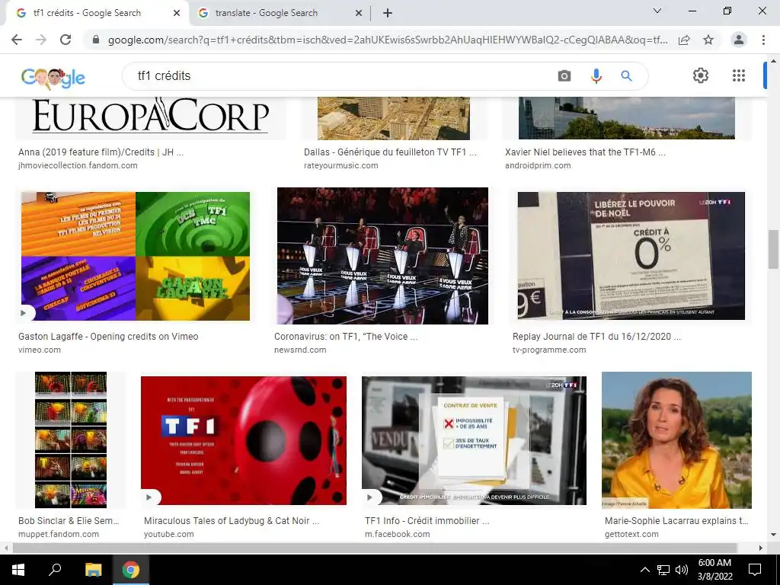Share this page using share icon

[684, 40]
